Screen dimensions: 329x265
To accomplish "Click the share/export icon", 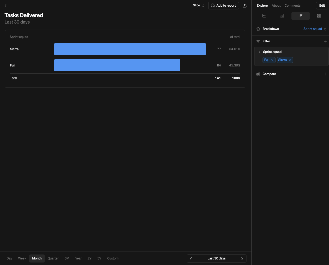I will [245, 6].
